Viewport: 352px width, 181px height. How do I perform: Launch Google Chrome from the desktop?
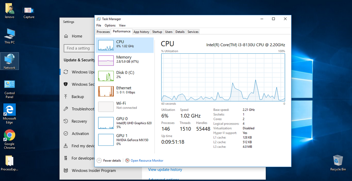click(x=9, y=140)
